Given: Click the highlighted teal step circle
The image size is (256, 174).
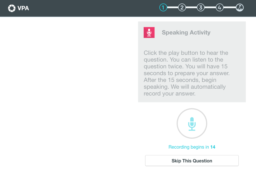Looking at the screenshot, I should pos(163,7).
